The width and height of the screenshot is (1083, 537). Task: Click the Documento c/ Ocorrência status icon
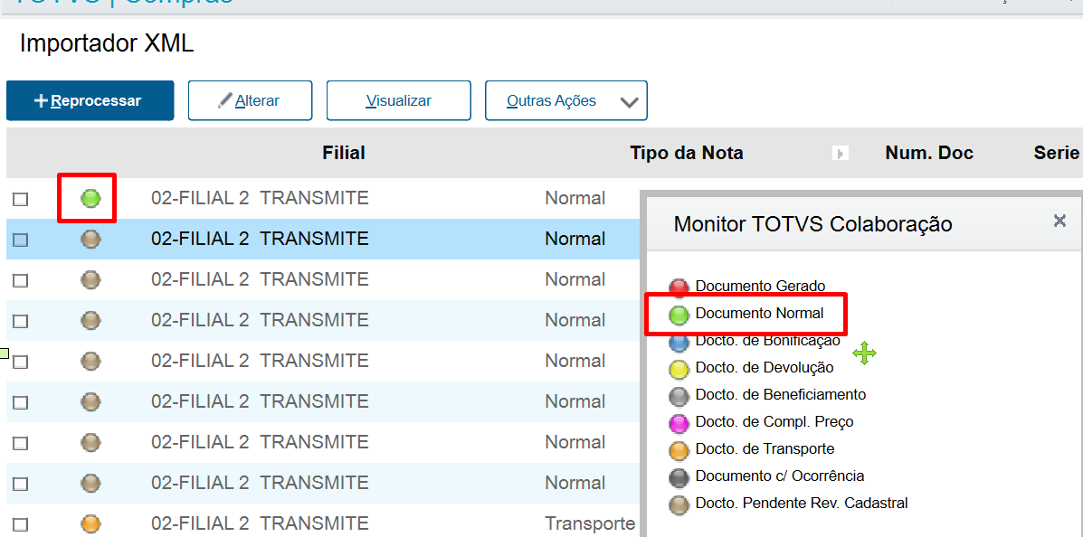point(680,476)
